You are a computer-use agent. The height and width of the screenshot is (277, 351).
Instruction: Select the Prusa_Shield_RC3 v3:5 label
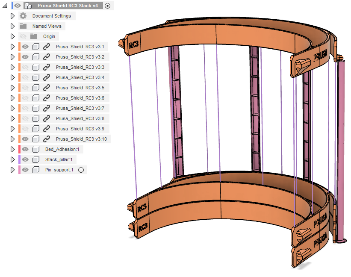(80, 88)
